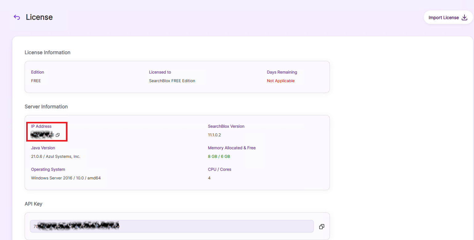Click the SearchBlox Version label

pyautogui.click(x=226, y=126)
